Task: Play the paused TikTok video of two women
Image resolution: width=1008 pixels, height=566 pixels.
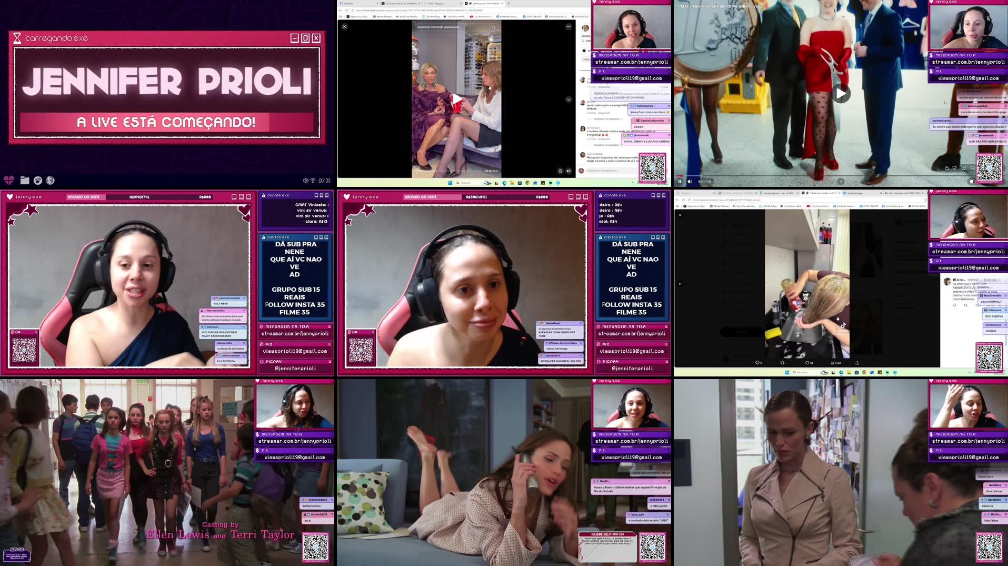Action: (x=456, y=98)
